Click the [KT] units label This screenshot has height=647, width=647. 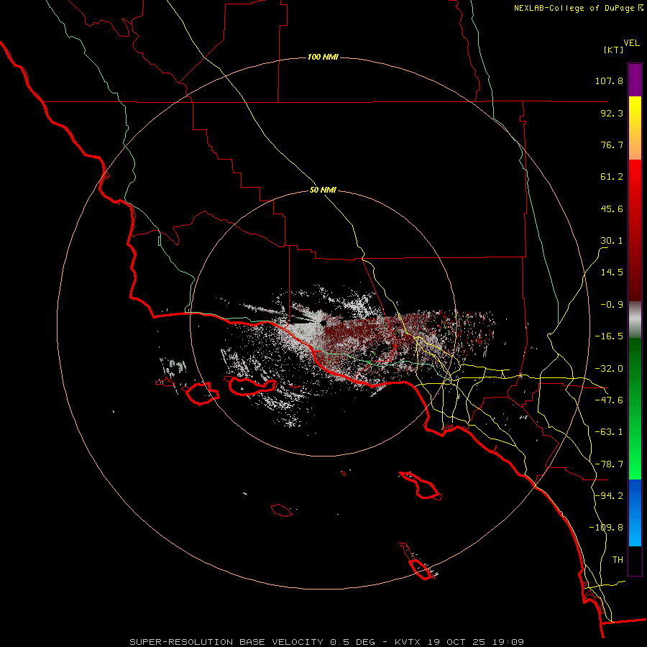point(614,50)
